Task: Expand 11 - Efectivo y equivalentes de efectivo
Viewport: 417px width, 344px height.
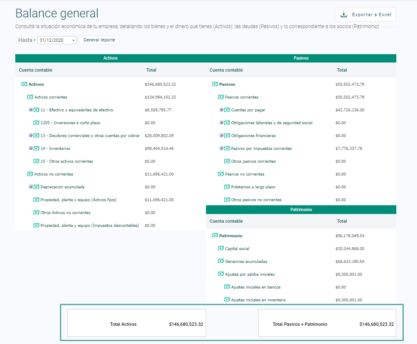Action: [x=31, y=110]
